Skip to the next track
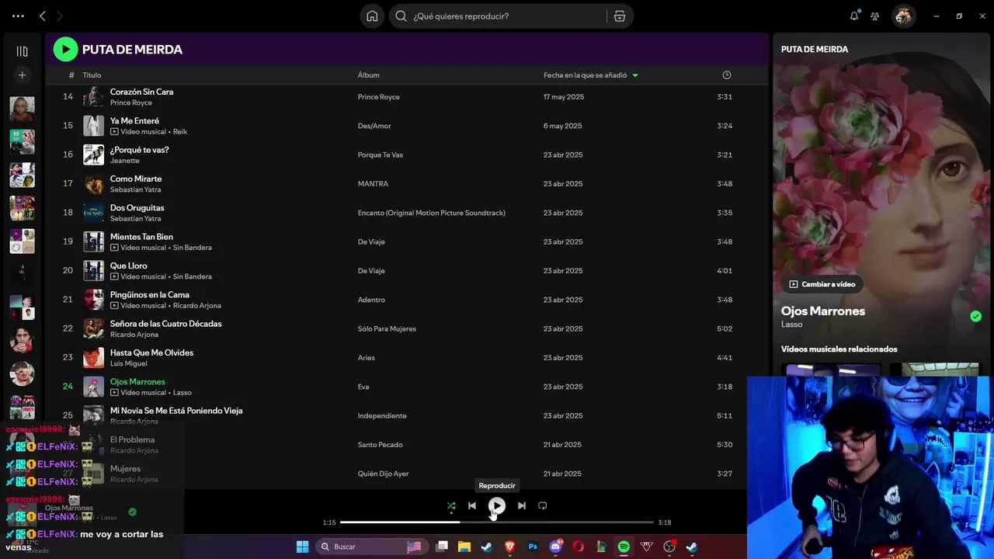Viewport: 994px width, 559px height. coord(522,506)
